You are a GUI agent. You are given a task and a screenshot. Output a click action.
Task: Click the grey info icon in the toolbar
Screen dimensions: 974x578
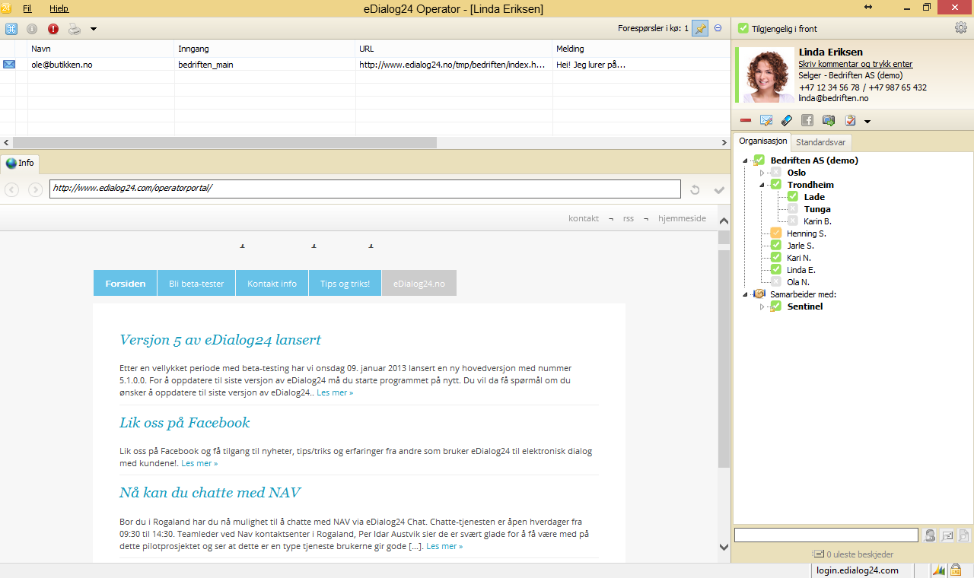tap(32, 29)
